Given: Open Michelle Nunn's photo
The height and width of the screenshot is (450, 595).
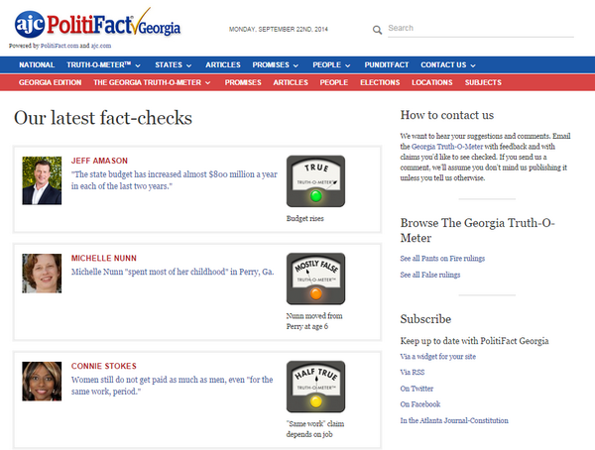Looking at the screenshot, I should 42,274.
